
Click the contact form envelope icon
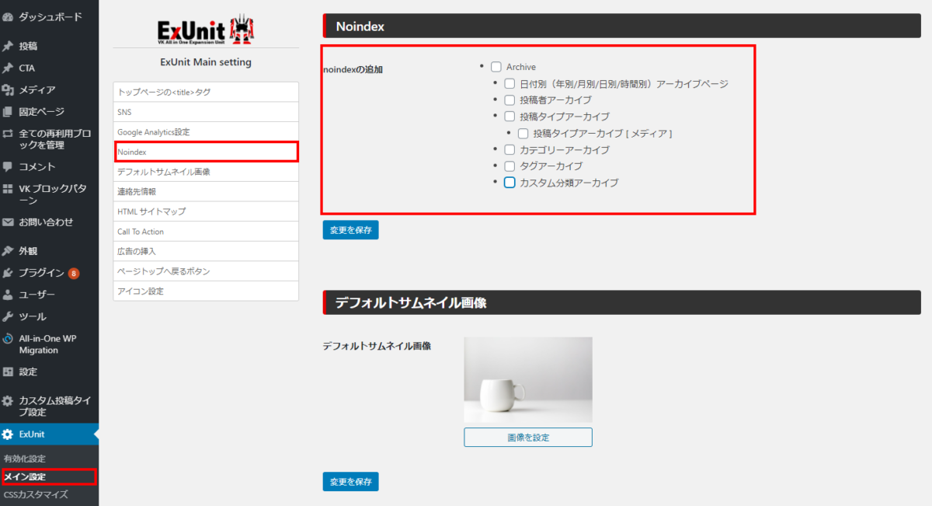click(8, 222)
